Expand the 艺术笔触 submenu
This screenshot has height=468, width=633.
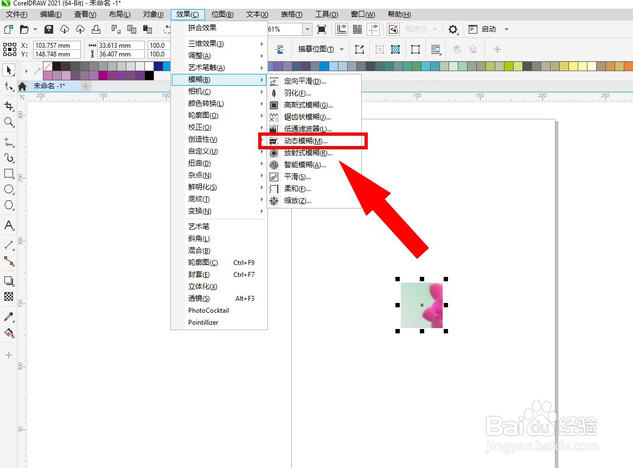pyautogui.click(x=219, y=67)
